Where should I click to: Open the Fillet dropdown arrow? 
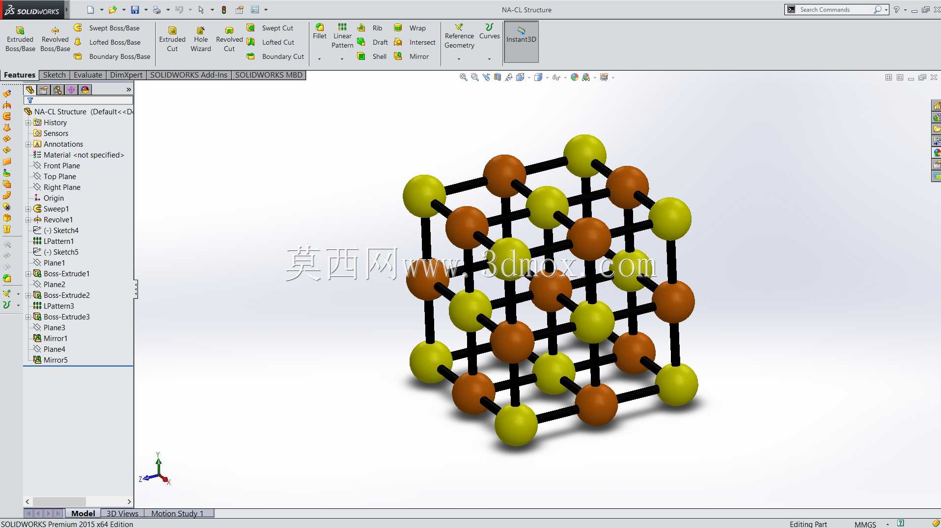pos(320,59)
